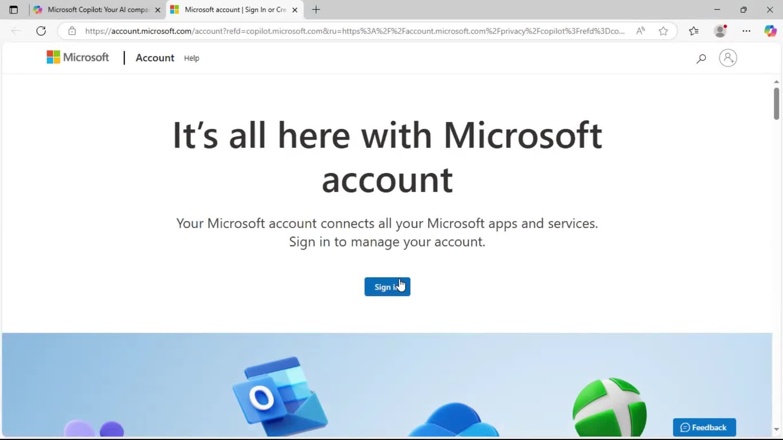Select the Microsoft account tab
This screenshot has height=440, width=783.
(x=234, y=10)
